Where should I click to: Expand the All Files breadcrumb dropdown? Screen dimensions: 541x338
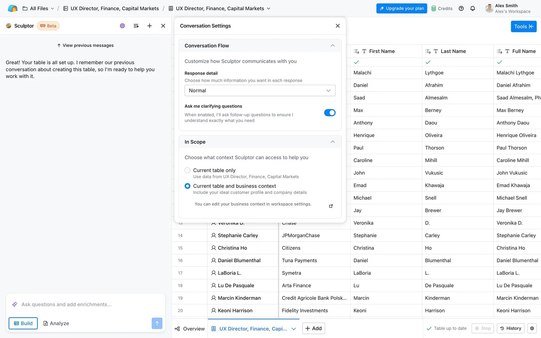[x=52, y=8]
